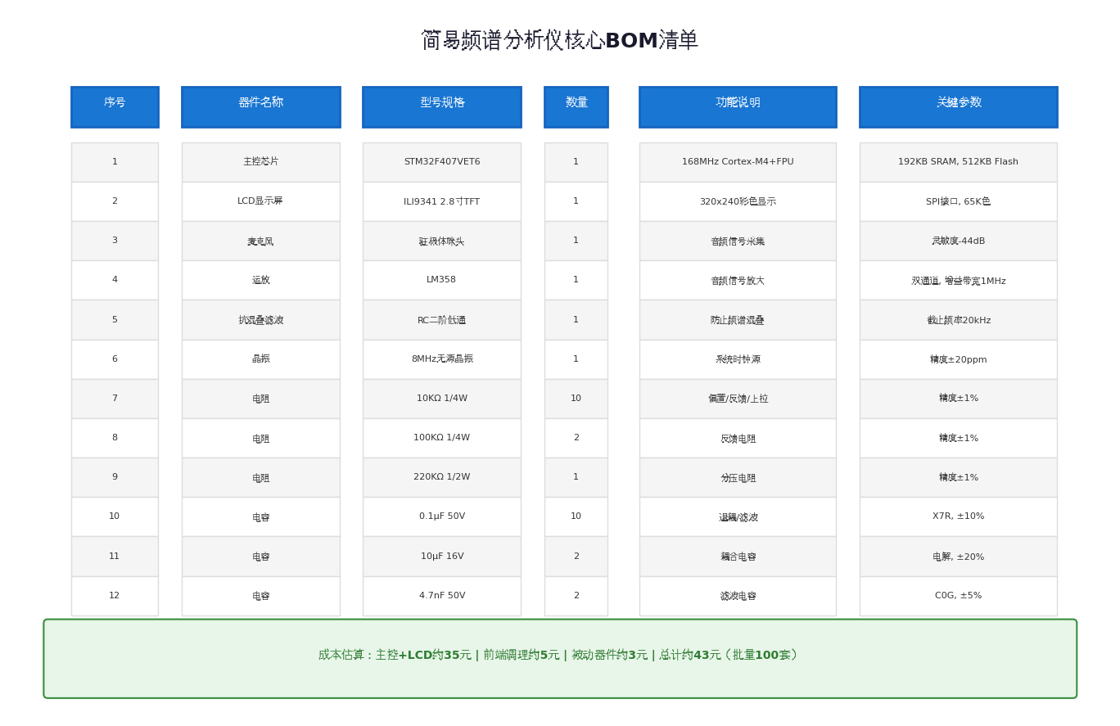Click the 滤波电容 description cell
1120x726 pixels.
click(x=738, y=596)
